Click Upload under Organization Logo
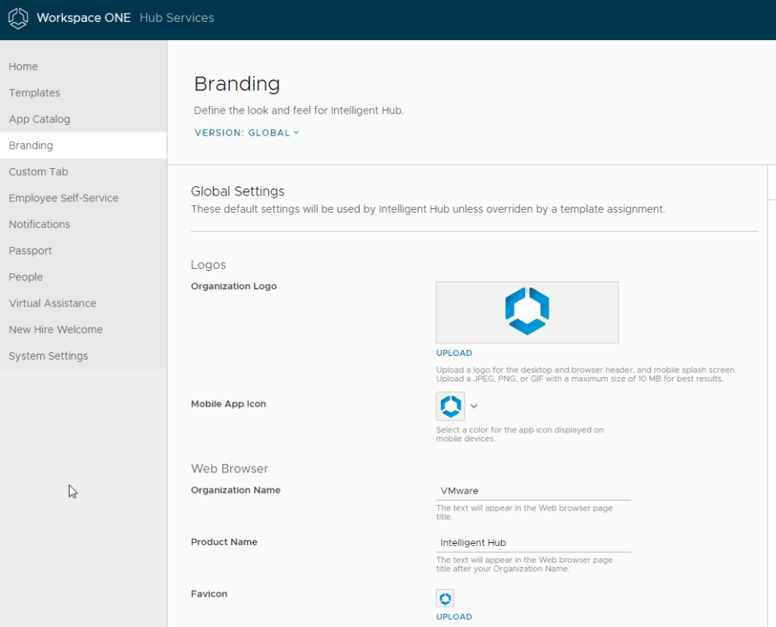 (x=454, y=353)
